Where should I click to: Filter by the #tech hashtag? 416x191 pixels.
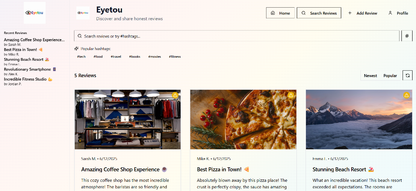pos(81,57)
